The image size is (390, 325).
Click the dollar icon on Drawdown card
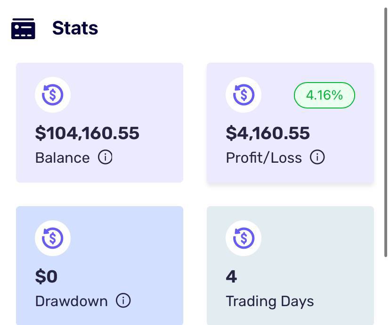click(53, 238)
